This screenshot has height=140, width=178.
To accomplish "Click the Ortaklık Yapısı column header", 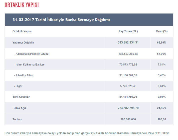I will pyautogui.click(x=22, y=31).
